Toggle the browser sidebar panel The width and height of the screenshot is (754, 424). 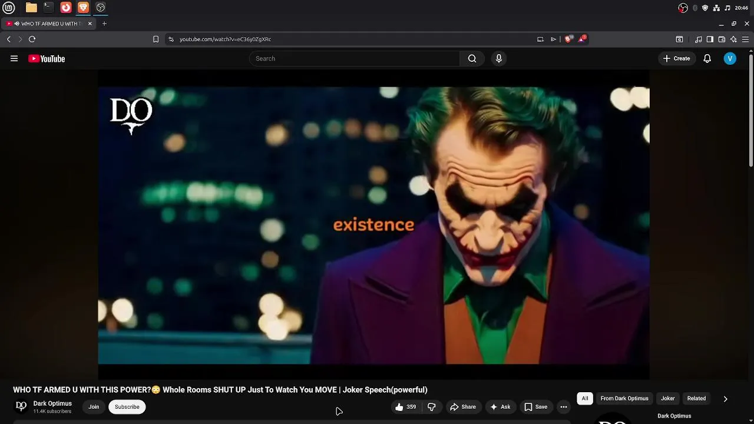pos(710,39)
